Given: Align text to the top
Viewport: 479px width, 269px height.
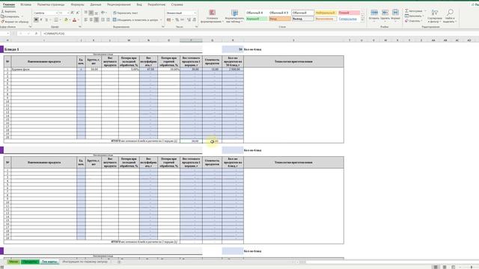Looking at the screenshot, I should [86, 13].
